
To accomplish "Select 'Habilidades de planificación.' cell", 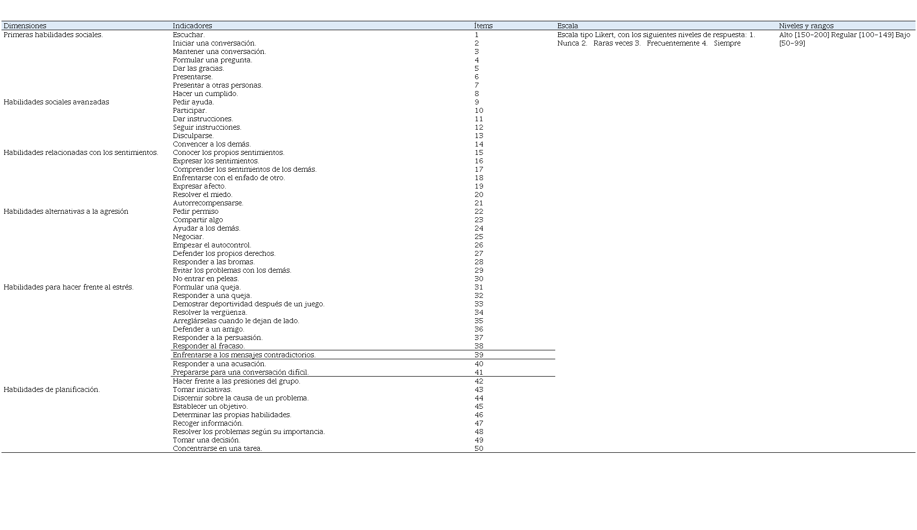I will [51, 389].
